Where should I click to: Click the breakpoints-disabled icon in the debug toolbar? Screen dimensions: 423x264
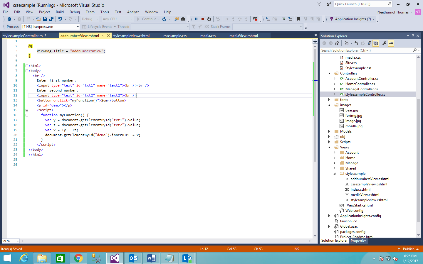point(255,19)
